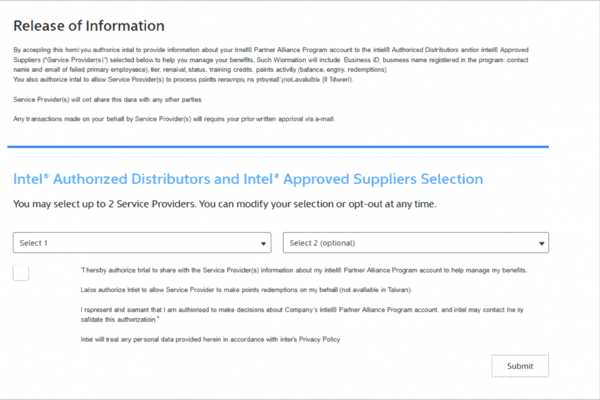600x400 pixels.
Task: Click the line about processing points redemptions by email
Action: pyautogui.click(x=183, y=80)
